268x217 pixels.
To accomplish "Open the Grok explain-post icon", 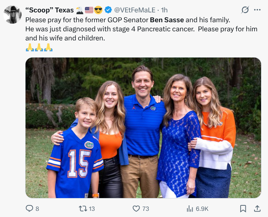I will point(245,10).
